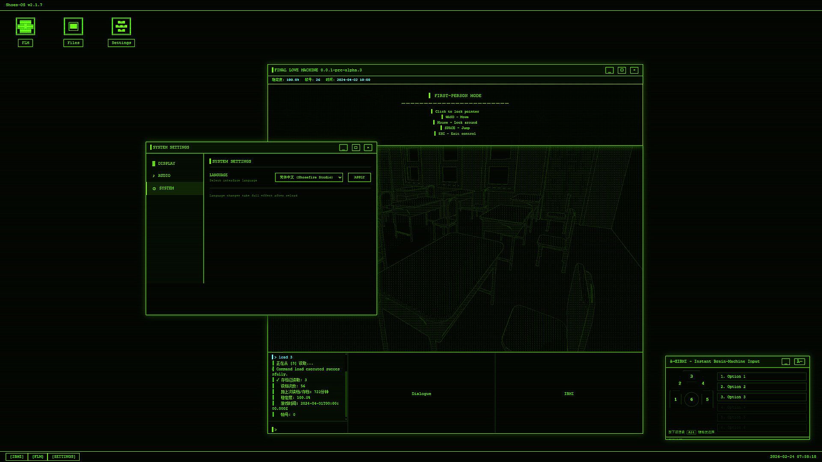
Task: Select the AUDIO settings category
Action: coord(164,176)
